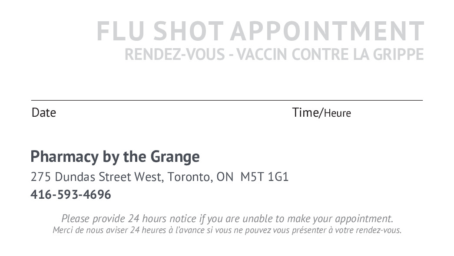Click the Date label
Viewport: 454px width, 256px height.
(44, 113)
